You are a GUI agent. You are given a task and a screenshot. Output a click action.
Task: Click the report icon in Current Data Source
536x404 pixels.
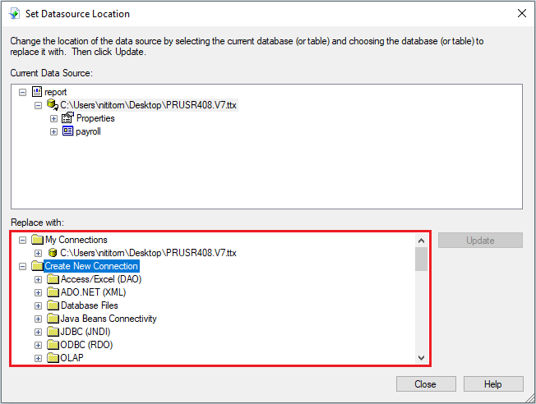tap(36, 93)
